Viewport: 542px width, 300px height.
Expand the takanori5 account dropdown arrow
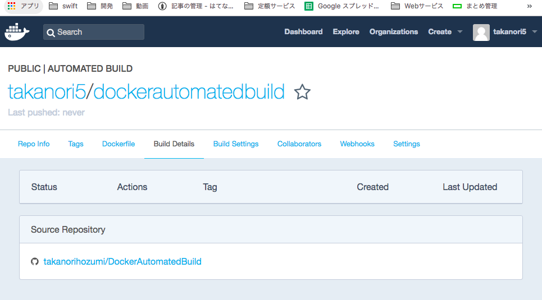click(x=534, y=32)
